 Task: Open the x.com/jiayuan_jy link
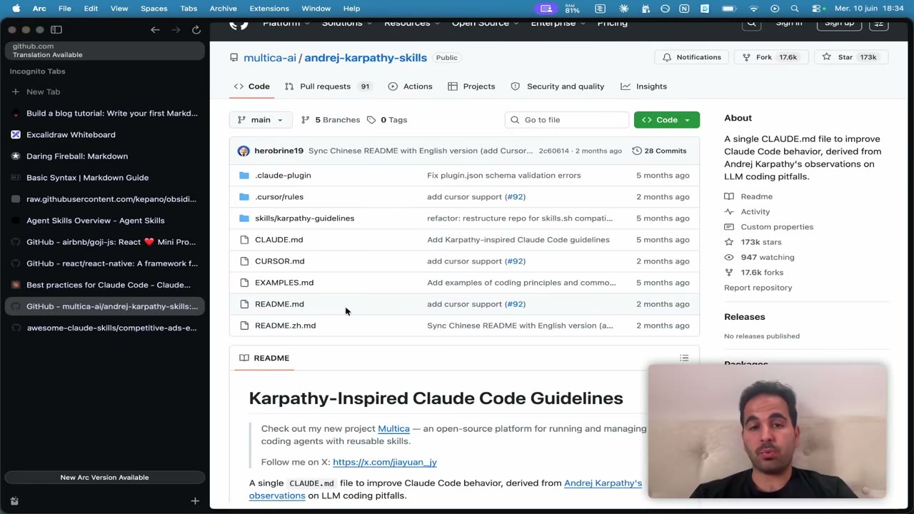click(384, 462)
